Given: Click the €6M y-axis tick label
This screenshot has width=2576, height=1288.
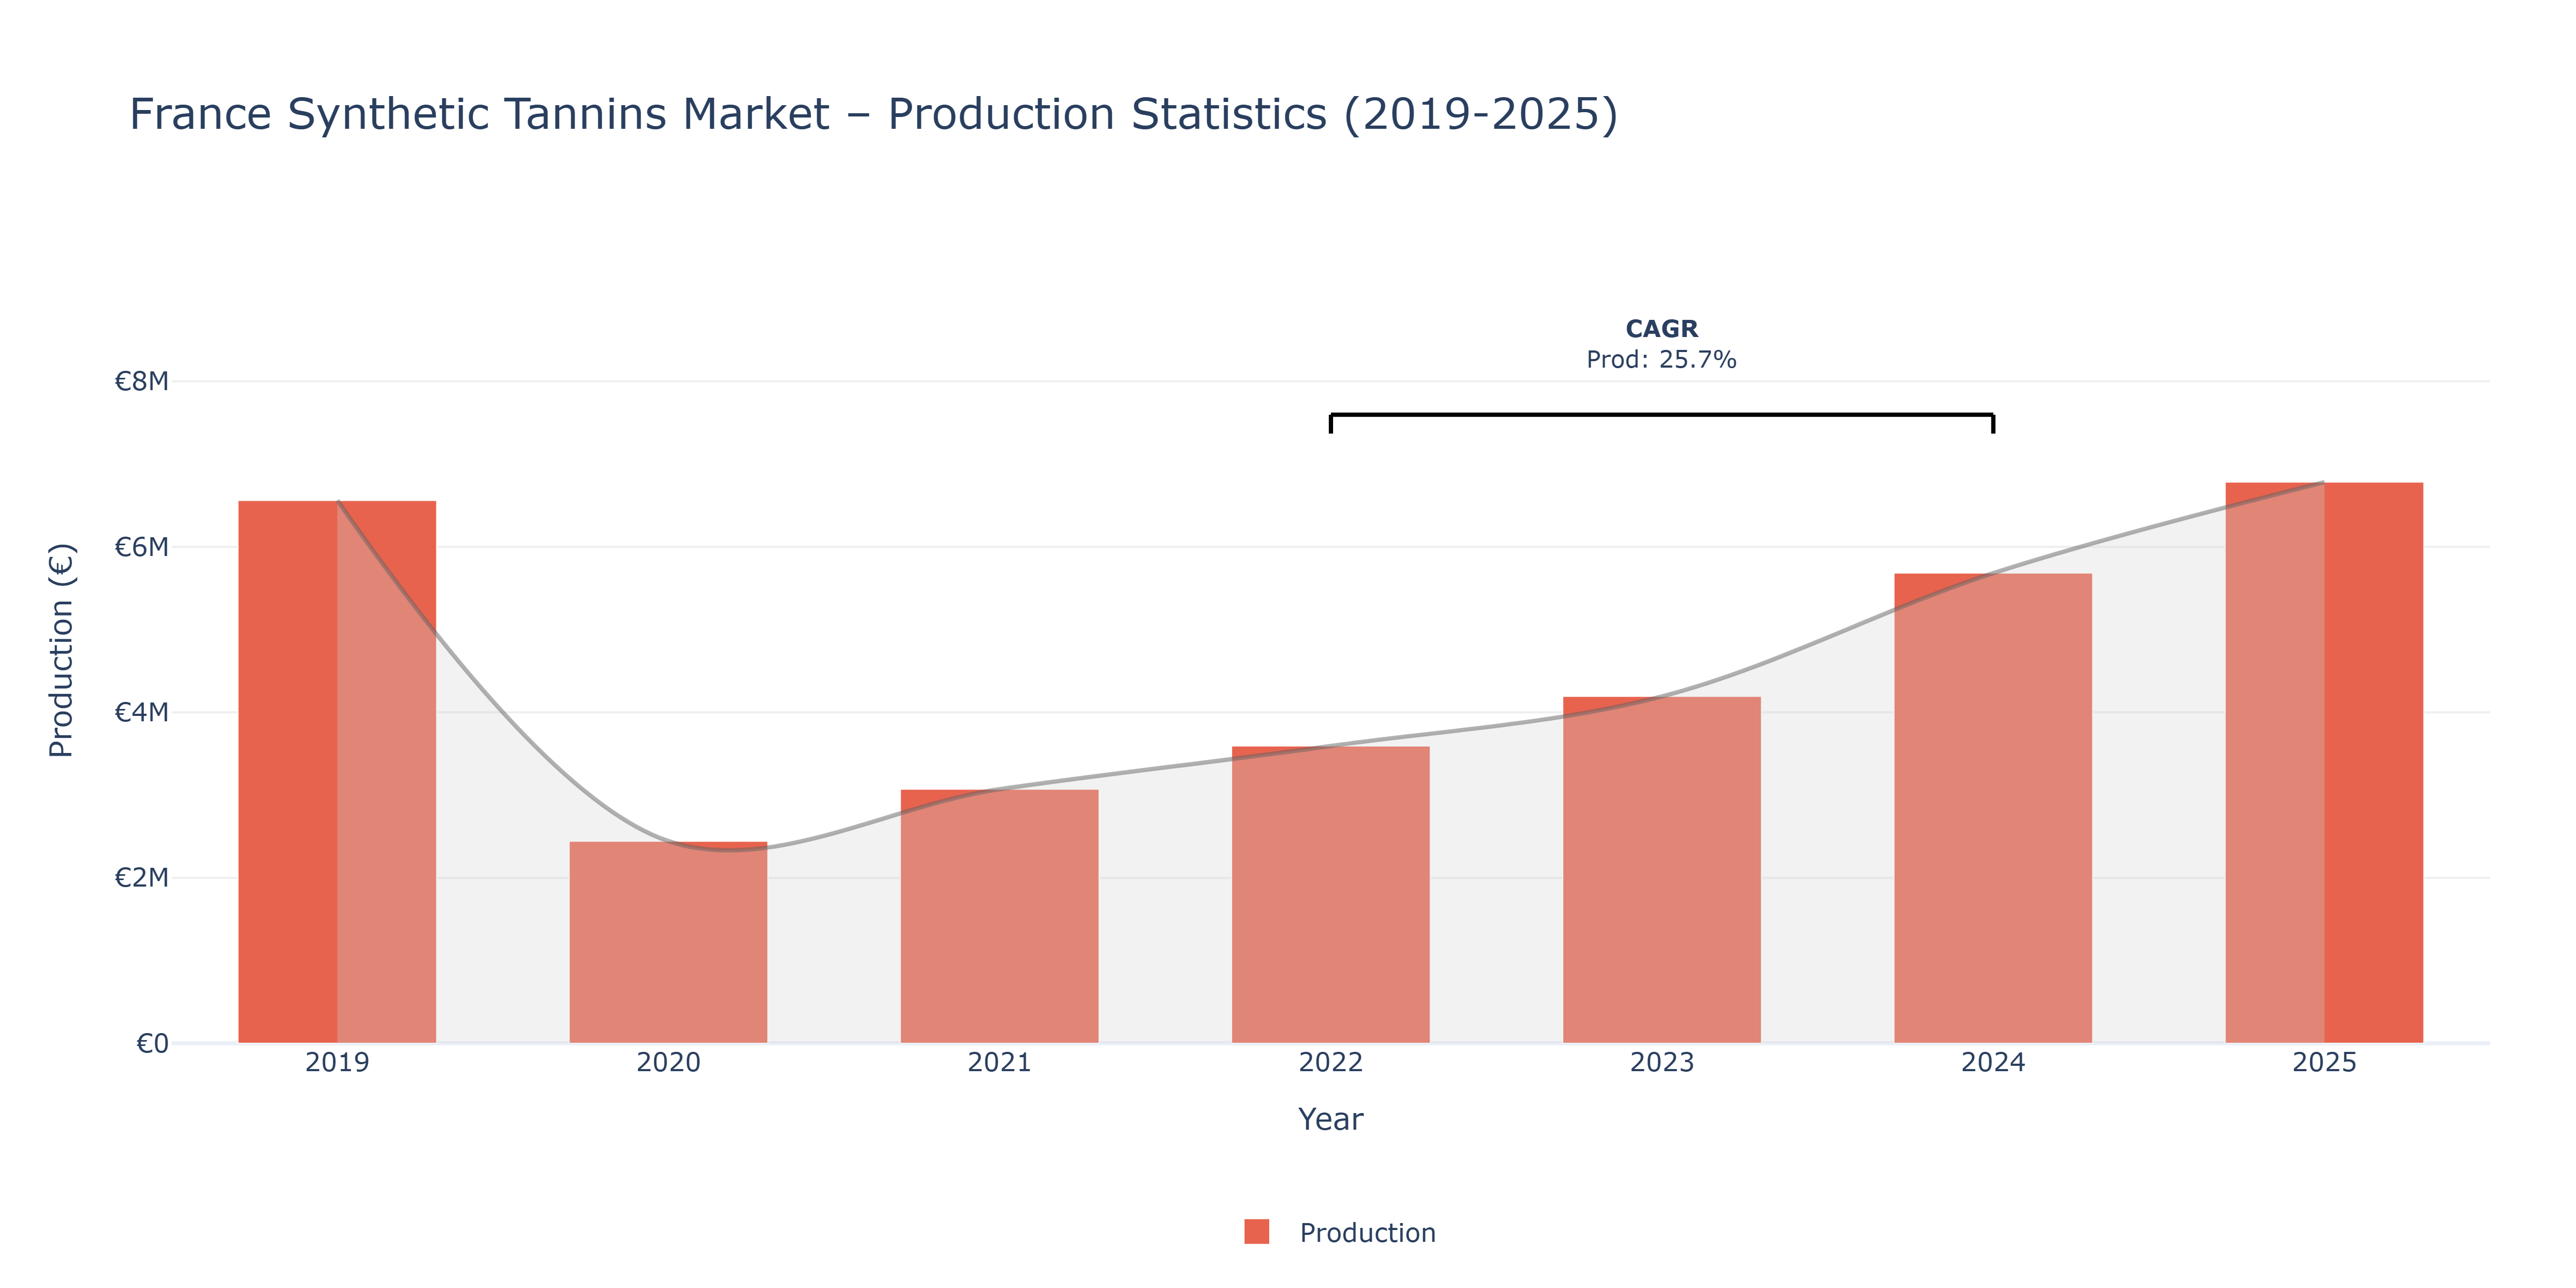Looking at the screenshot, I should click(141, 547).
